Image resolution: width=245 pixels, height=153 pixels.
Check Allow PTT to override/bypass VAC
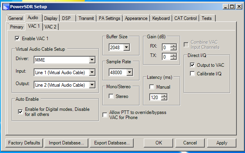[105, 115]
